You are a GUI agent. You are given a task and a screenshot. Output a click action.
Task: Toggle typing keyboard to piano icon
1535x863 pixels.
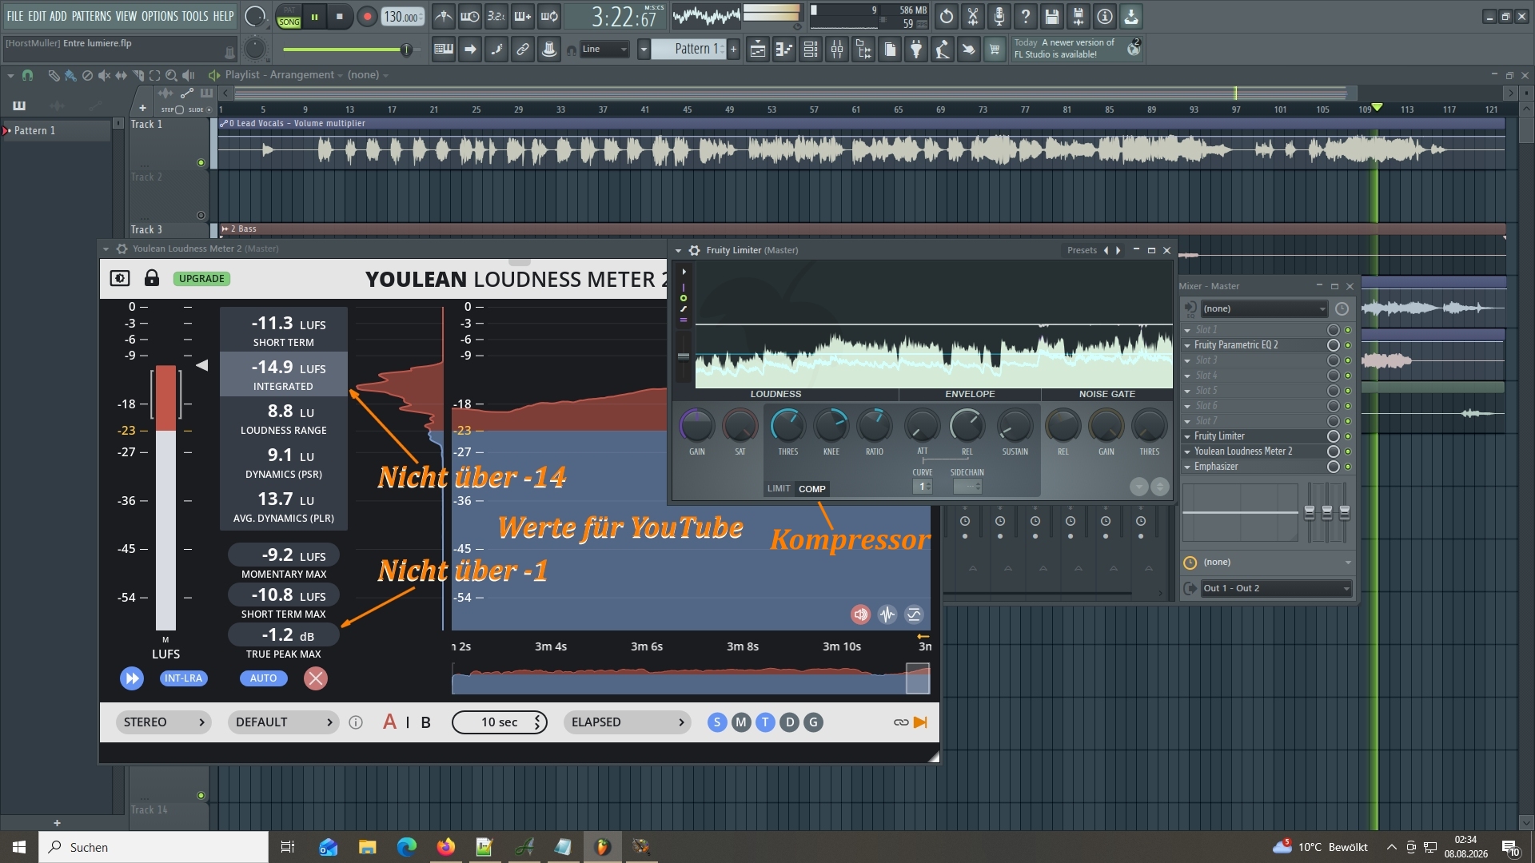pyautogui.click(x=444, y=50)
